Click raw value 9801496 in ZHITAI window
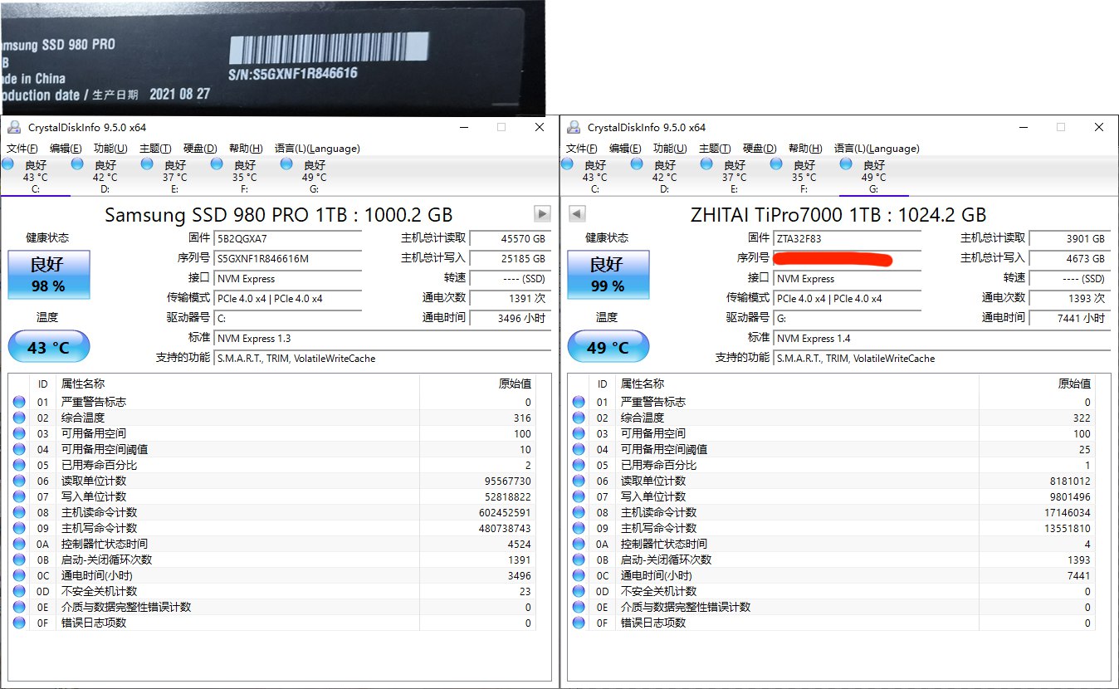The image size is (1119, 689). point(1070,497)
